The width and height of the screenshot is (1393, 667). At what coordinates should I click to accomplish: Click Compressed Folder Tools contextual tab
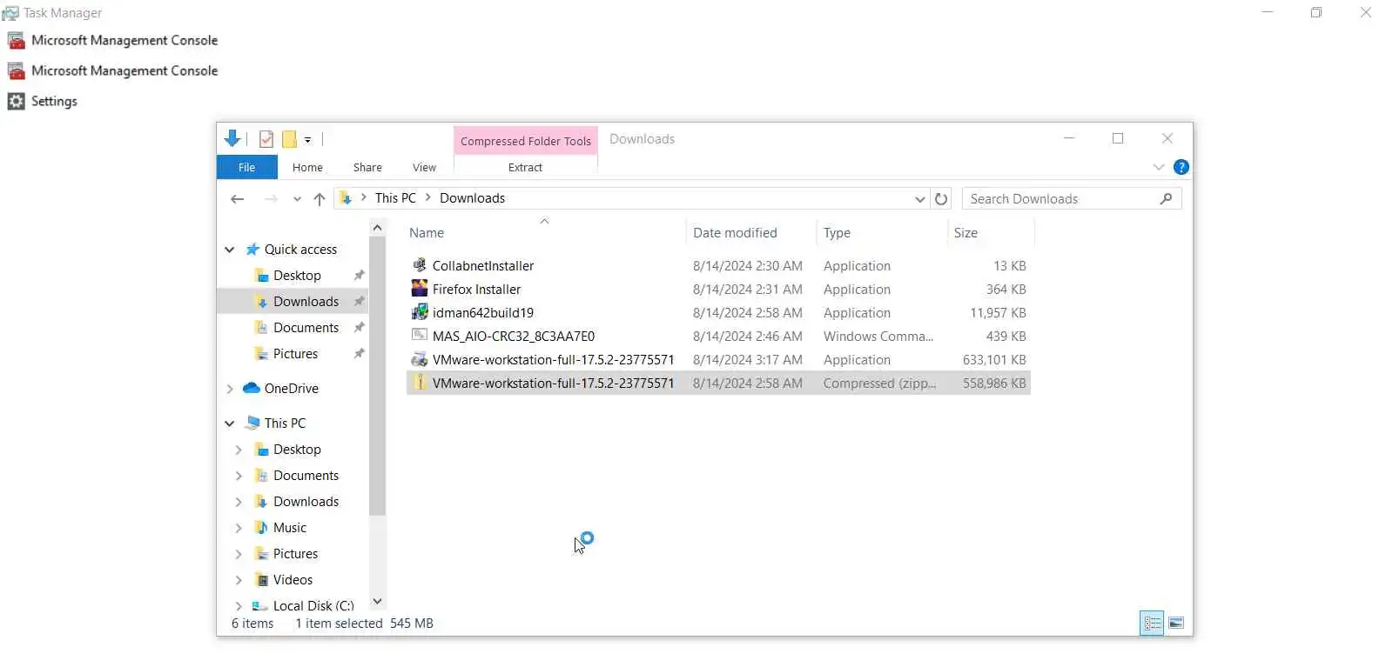pos(526,141)
